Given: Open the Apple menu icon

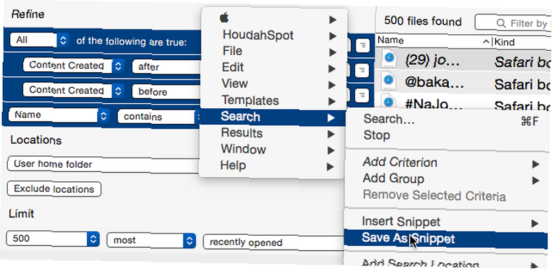Looking at the screenshot, I should click(x=224, y=17).
